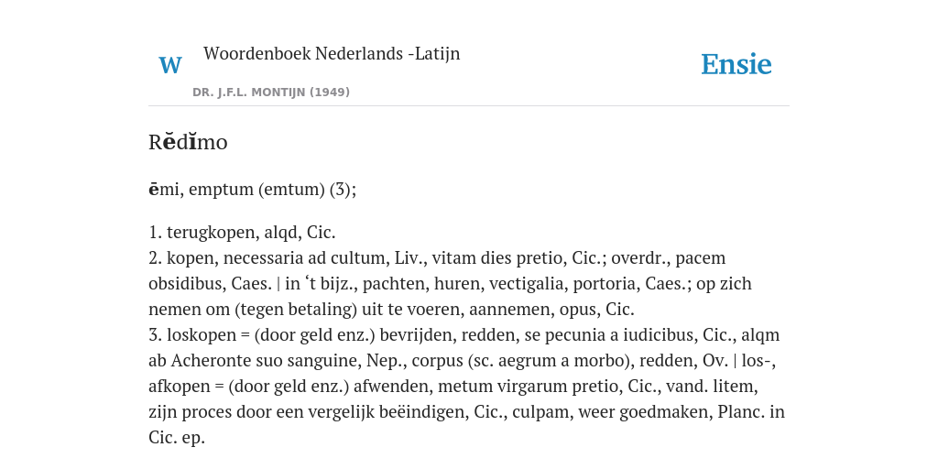Open the Ensie logo link
Image resolution: width=938 pixels, height=469 pixels.
coord(736,65)
